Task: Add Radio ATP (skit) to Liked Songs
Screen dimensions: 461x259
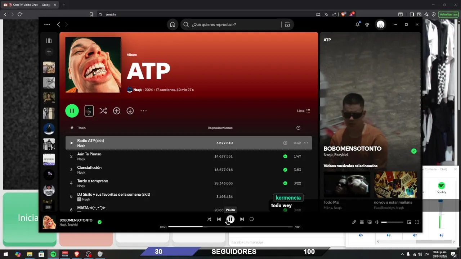Action: click(x=285, y=143)
